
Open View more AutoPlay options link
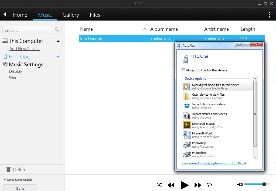click(213, 163)
